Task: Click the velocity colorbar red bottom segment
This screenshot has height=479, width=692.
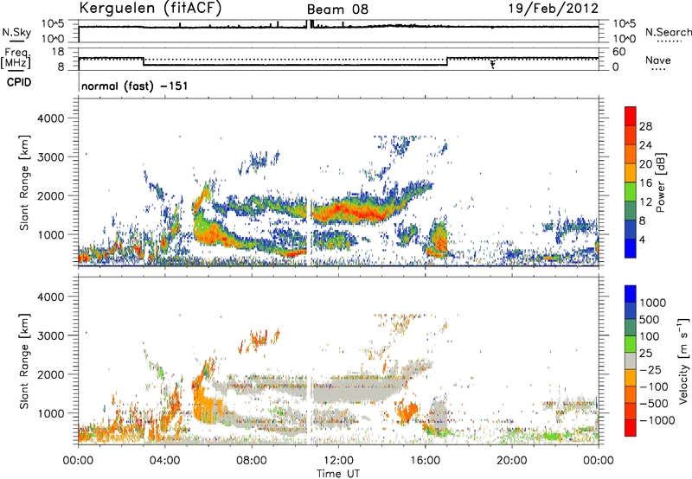Action: (631, 428)
